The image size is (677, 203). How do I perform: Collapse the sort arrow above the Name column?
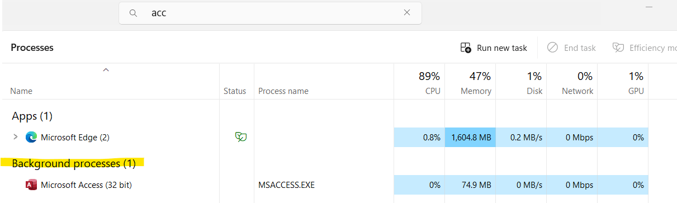(106, 70)
